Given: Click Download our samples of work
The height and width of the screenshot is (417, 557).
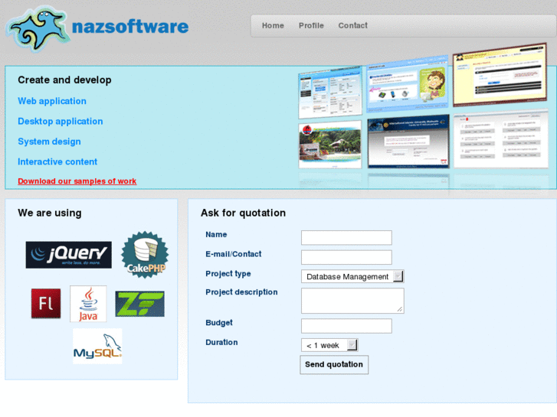Looking at the screenshot, I should [77, 181].
